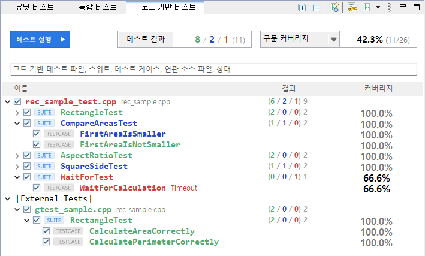Open the 구문 커버리지 coverage type dropdown
The height and width of the screenshot is (256, 425).
(x=334, y=40)
